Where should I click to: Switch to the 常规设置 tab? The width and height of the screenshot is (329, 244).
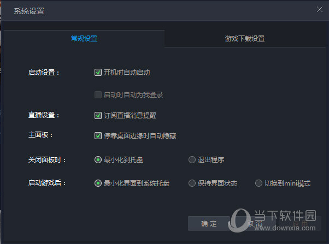pos(84,39)
